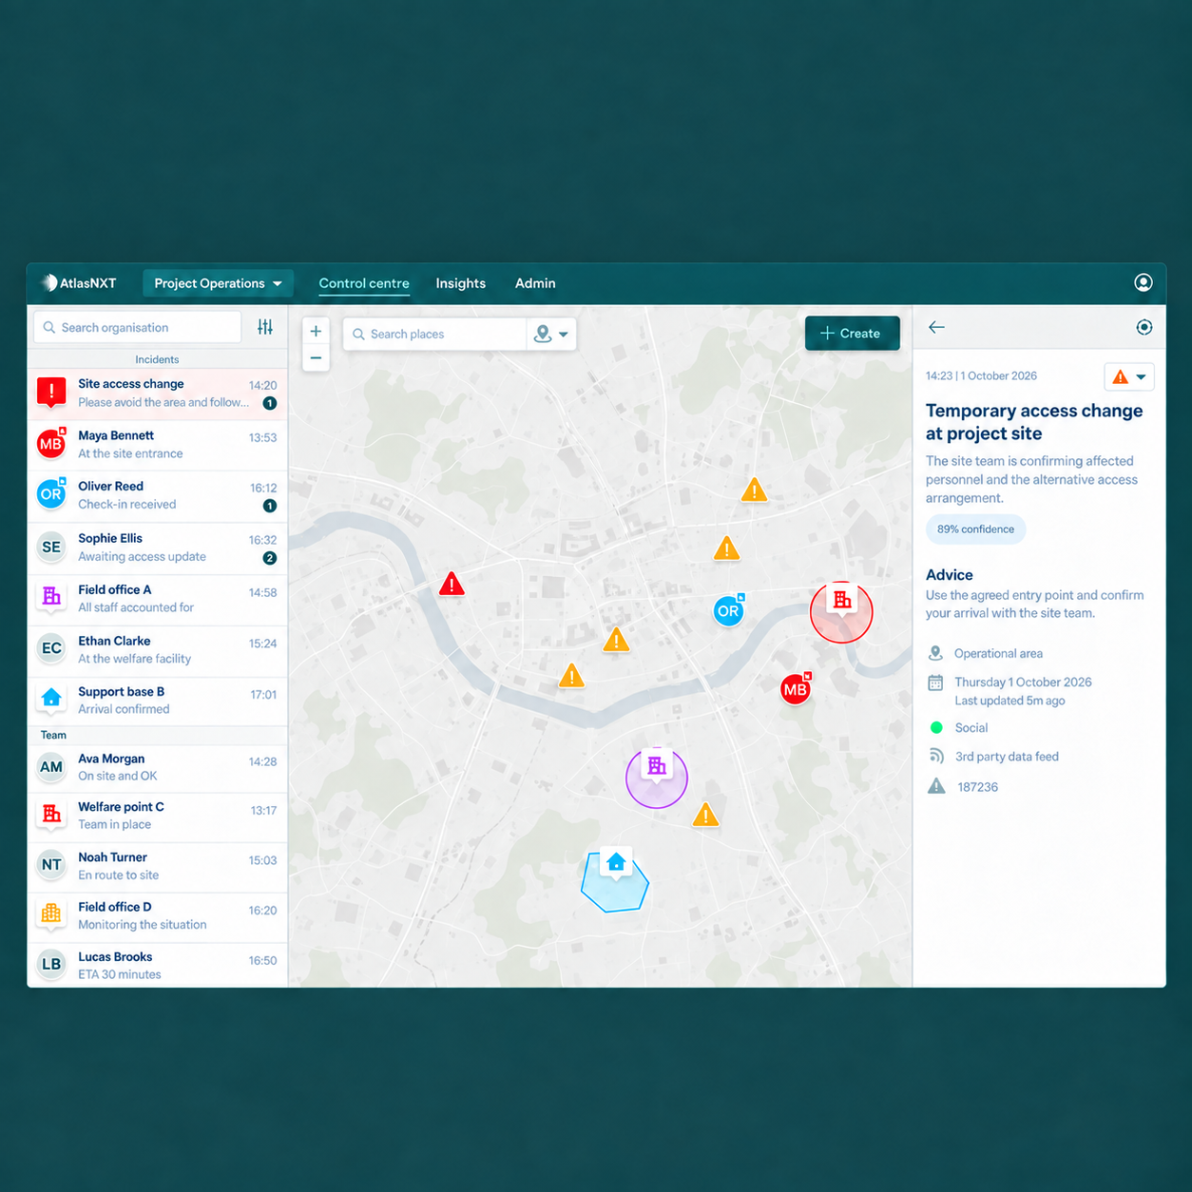Screen dimensions: 1192x1192
Task: Click the green Social indicator
Action: point(936,727)
